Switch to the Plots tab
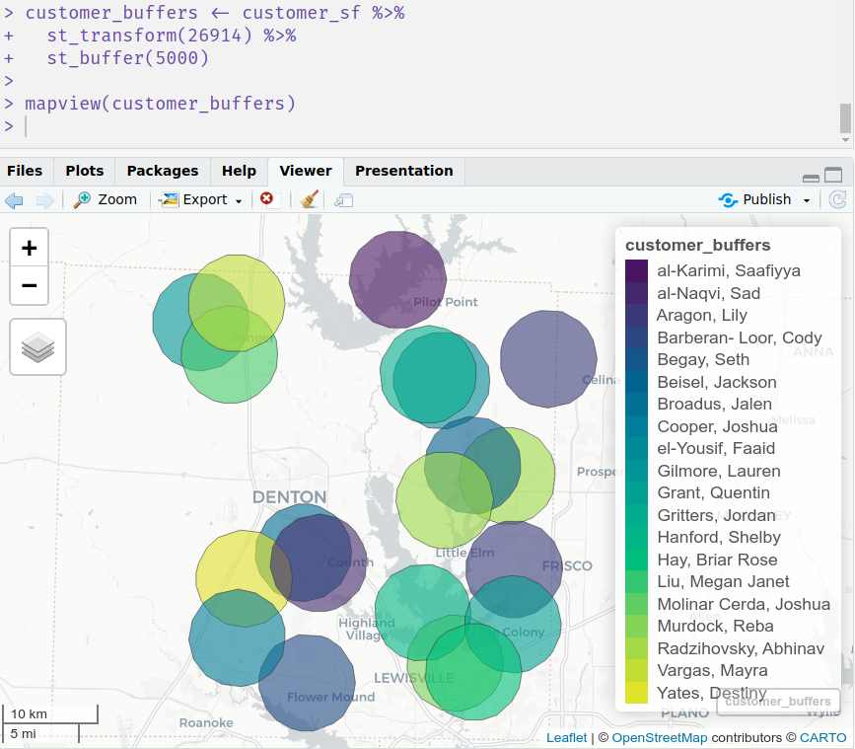 click(x=85, y=171)
